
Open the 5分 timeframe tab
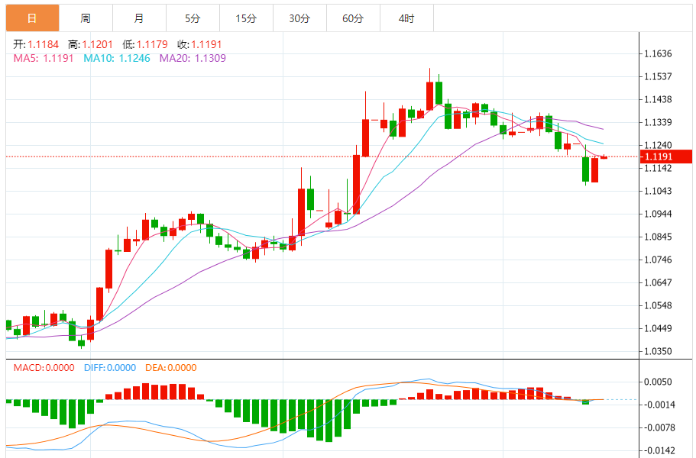click(193, 18)
